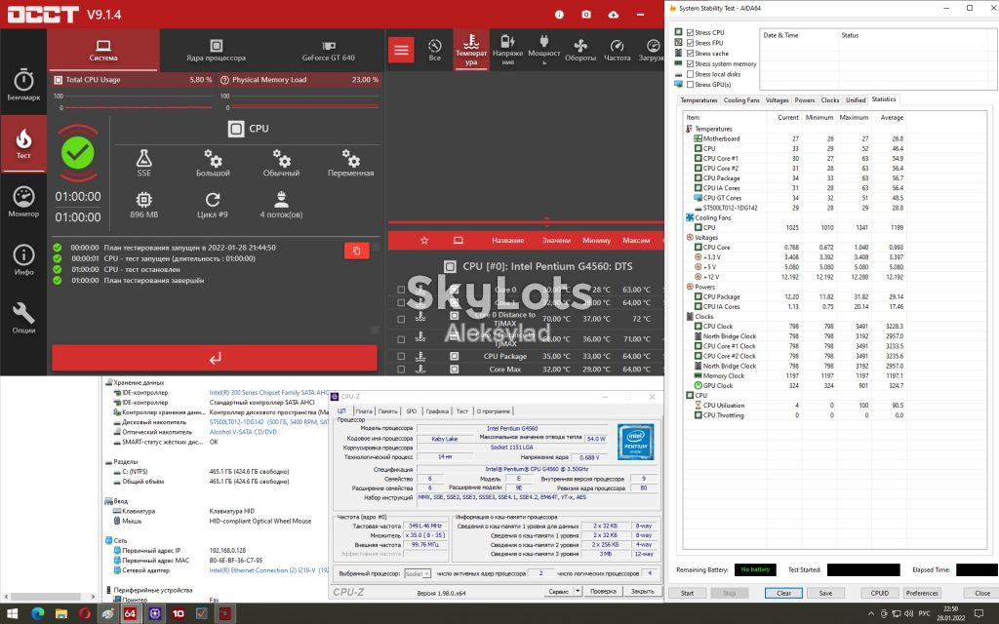The width and height of the screenshot is (999, 624).
Task: Click the Average column header in AIDA64
Action: pyautogui.click(x=892, y=118)
